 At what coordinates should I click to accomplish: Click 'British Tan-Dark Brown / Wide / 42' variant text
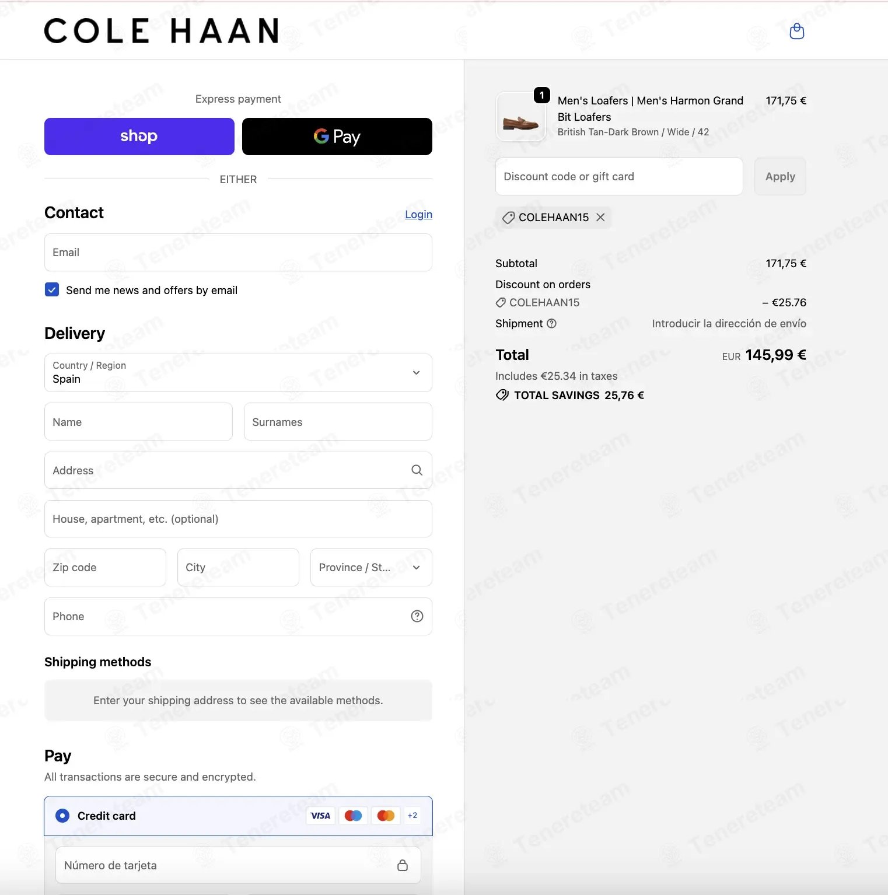coord(633,132)
